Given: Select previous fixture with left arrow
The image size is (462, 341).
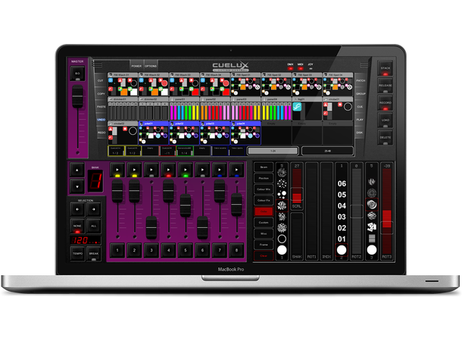Looking at the screenshot, I should [x=77, y=208].
